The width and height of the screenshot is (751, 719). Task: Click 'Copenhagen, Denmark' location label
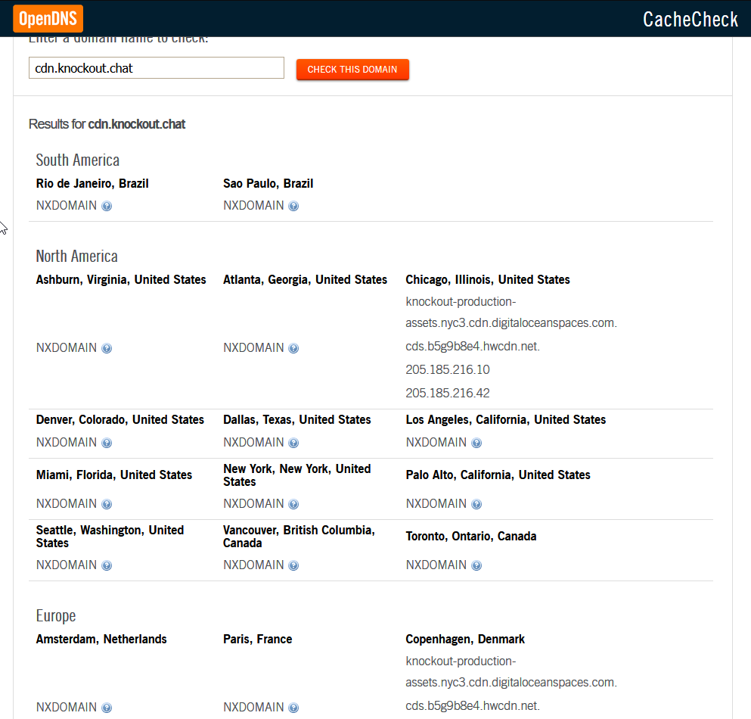tap(465, 640)
